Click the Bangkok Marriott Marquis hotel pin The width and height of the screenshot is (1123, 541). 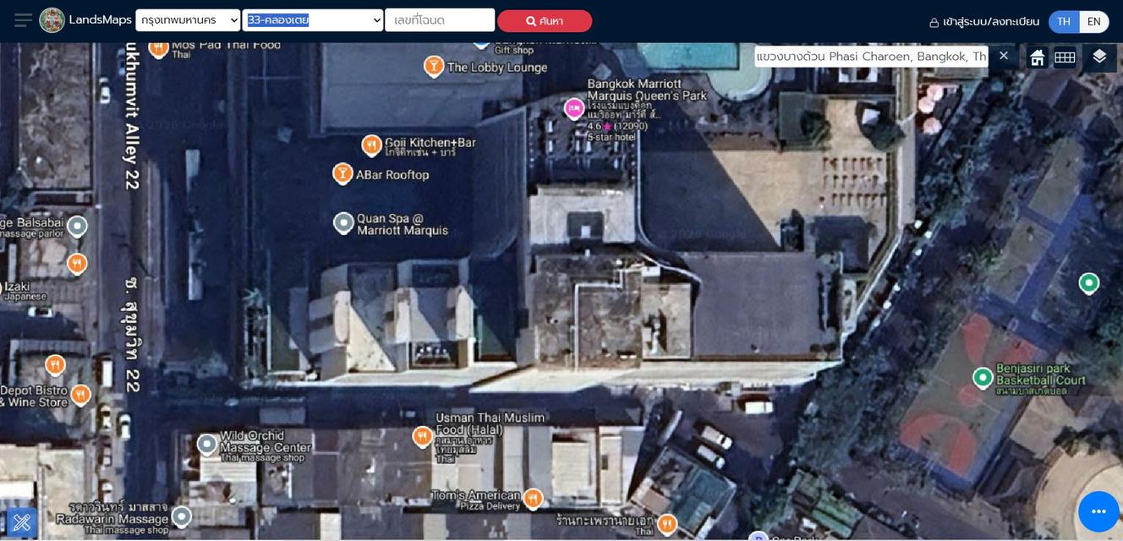point(574,108)
